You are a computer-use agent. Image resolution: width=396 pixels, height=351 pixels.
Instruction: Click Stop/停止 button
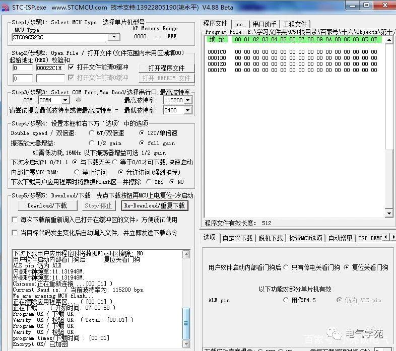[x=98, y=205]
